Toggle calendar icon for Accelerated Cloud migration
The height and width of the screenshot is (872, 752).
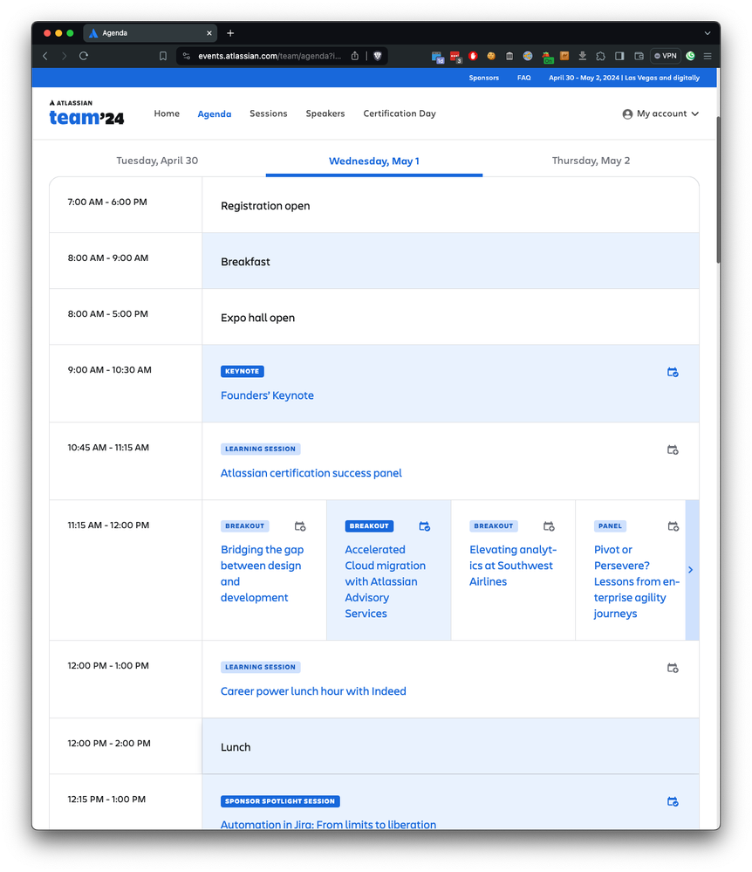pyautogui.click(x=425, y=526)
